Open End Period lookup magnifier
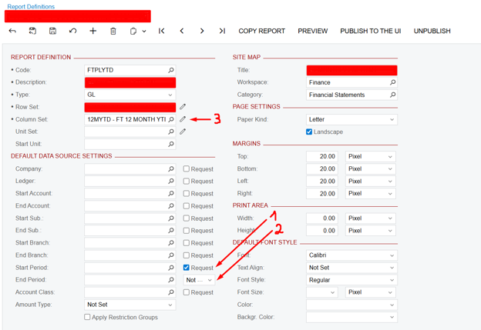 171,280
